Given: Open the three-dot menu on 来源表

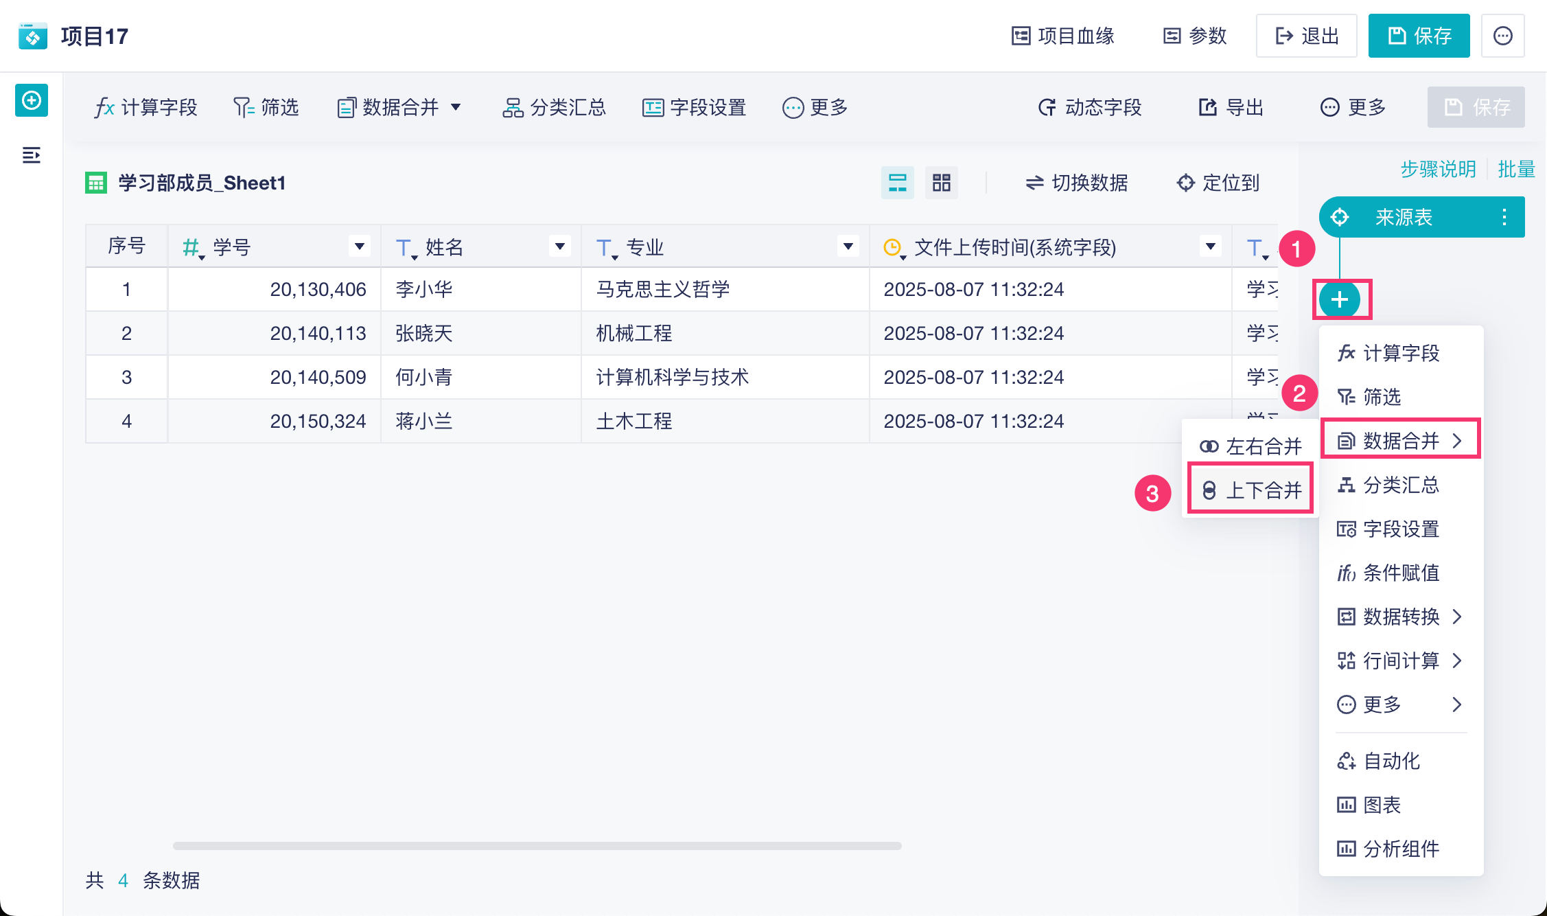Looking at the screenshot, I should [1504, 217].
